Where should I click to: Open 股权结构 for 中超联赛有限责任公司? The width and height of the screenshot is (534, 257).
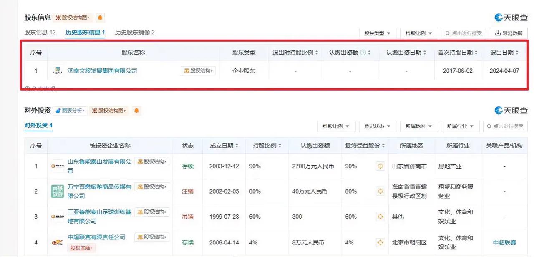[x=152, y=237]
